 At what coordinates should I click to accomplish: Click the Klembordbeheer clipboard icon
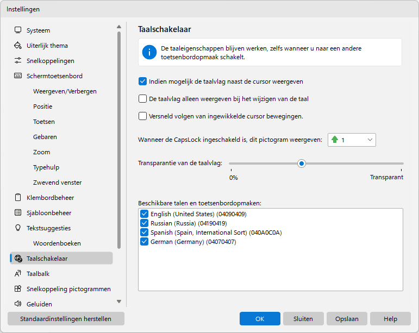18,198
